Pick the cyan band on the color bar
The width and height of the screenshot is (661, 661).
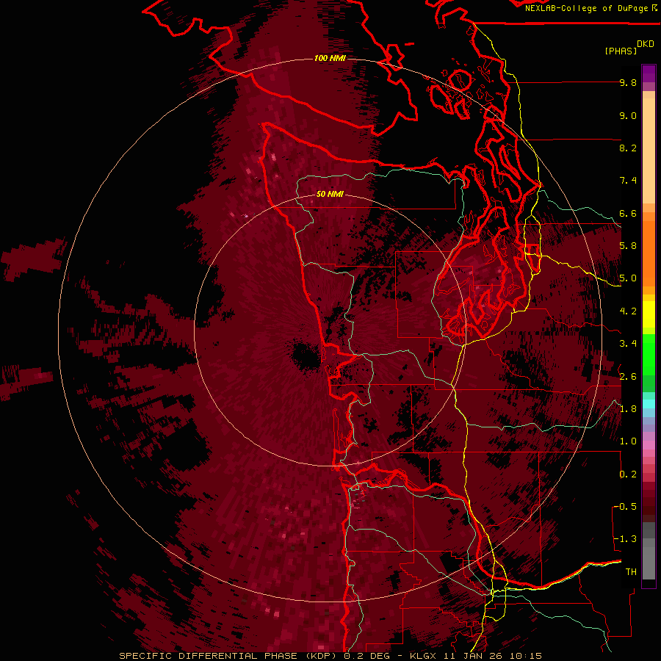pyautogui.click(x=649, y=404)
